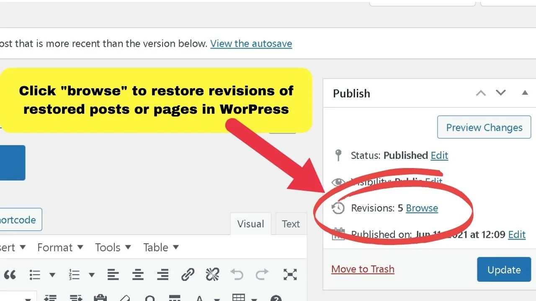Align text right

point(162,275)
